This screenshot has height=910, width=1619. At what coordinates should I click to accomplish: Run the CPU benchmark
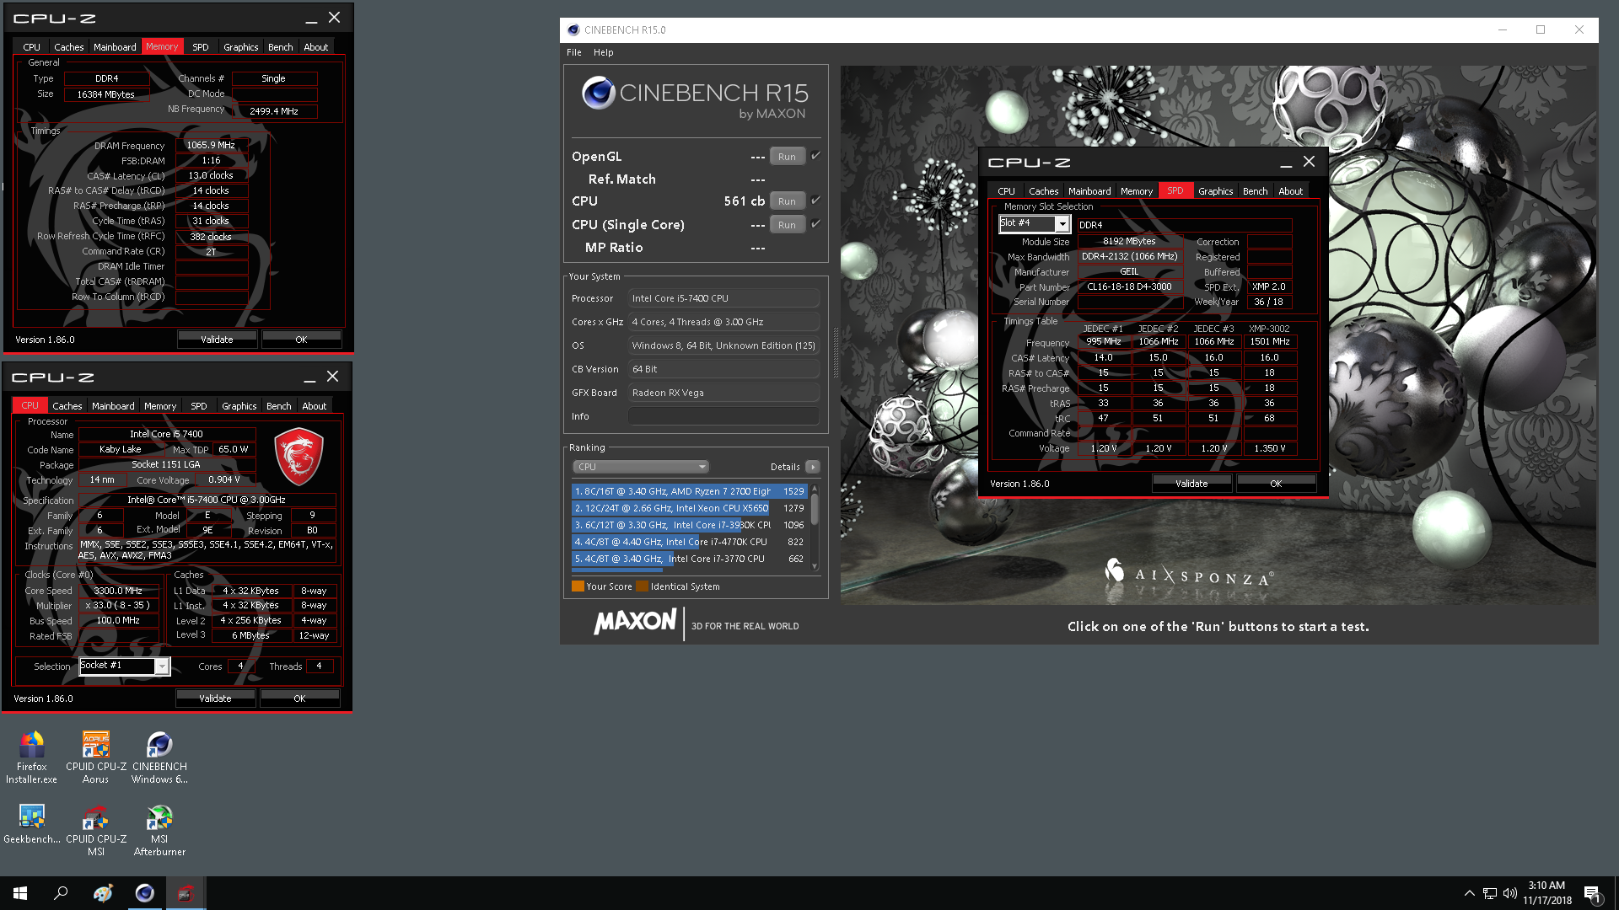787,201
